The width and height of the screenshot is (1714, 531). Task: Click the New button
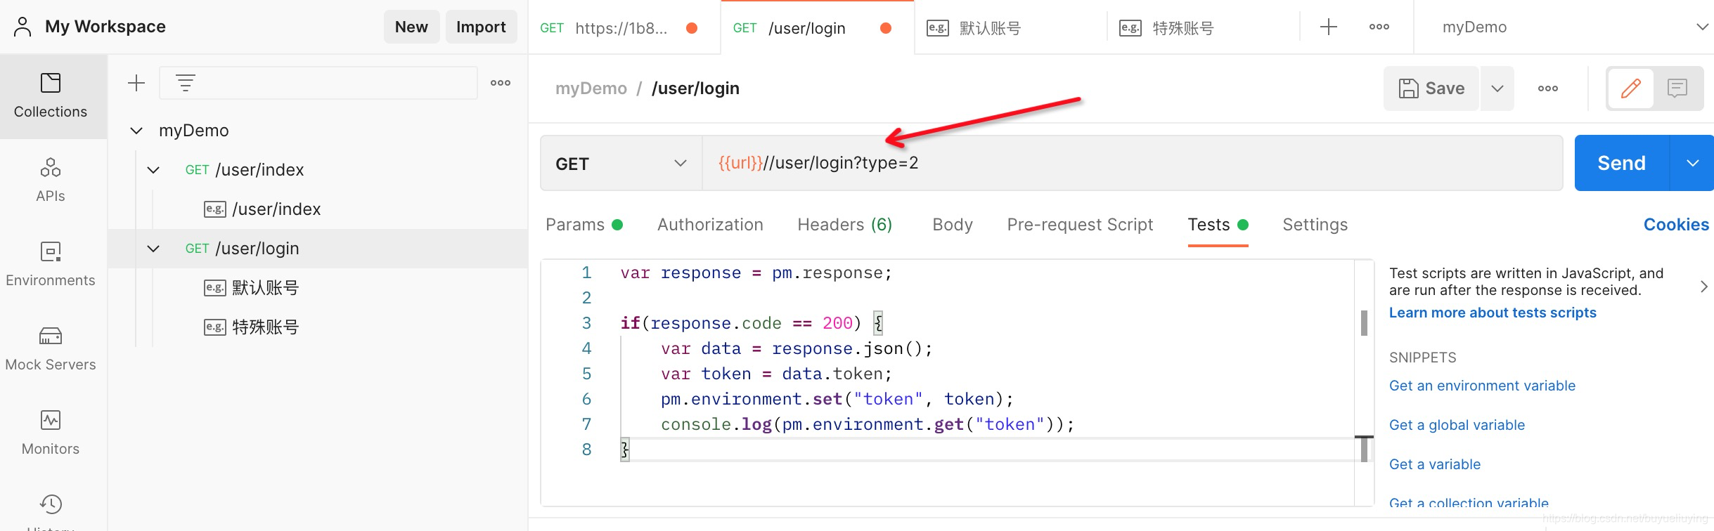point(411,27)
